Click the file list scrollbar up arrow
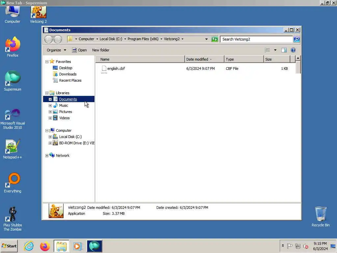This screenshot has width=337, height=253. click(x=298, y=58)
